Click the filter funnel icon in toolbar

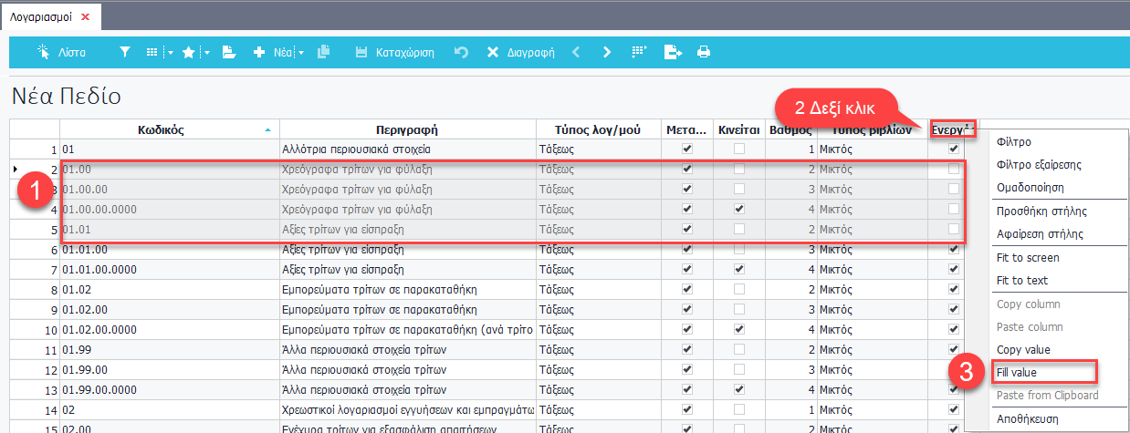click(x=125, y=53)
